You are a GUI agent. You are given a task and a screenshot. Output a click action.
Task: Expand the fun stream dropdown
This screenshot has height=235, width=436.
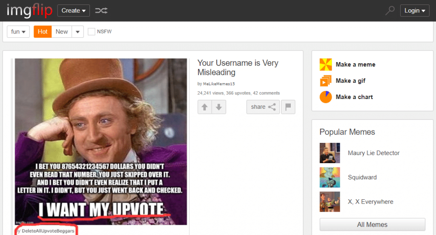18,31
